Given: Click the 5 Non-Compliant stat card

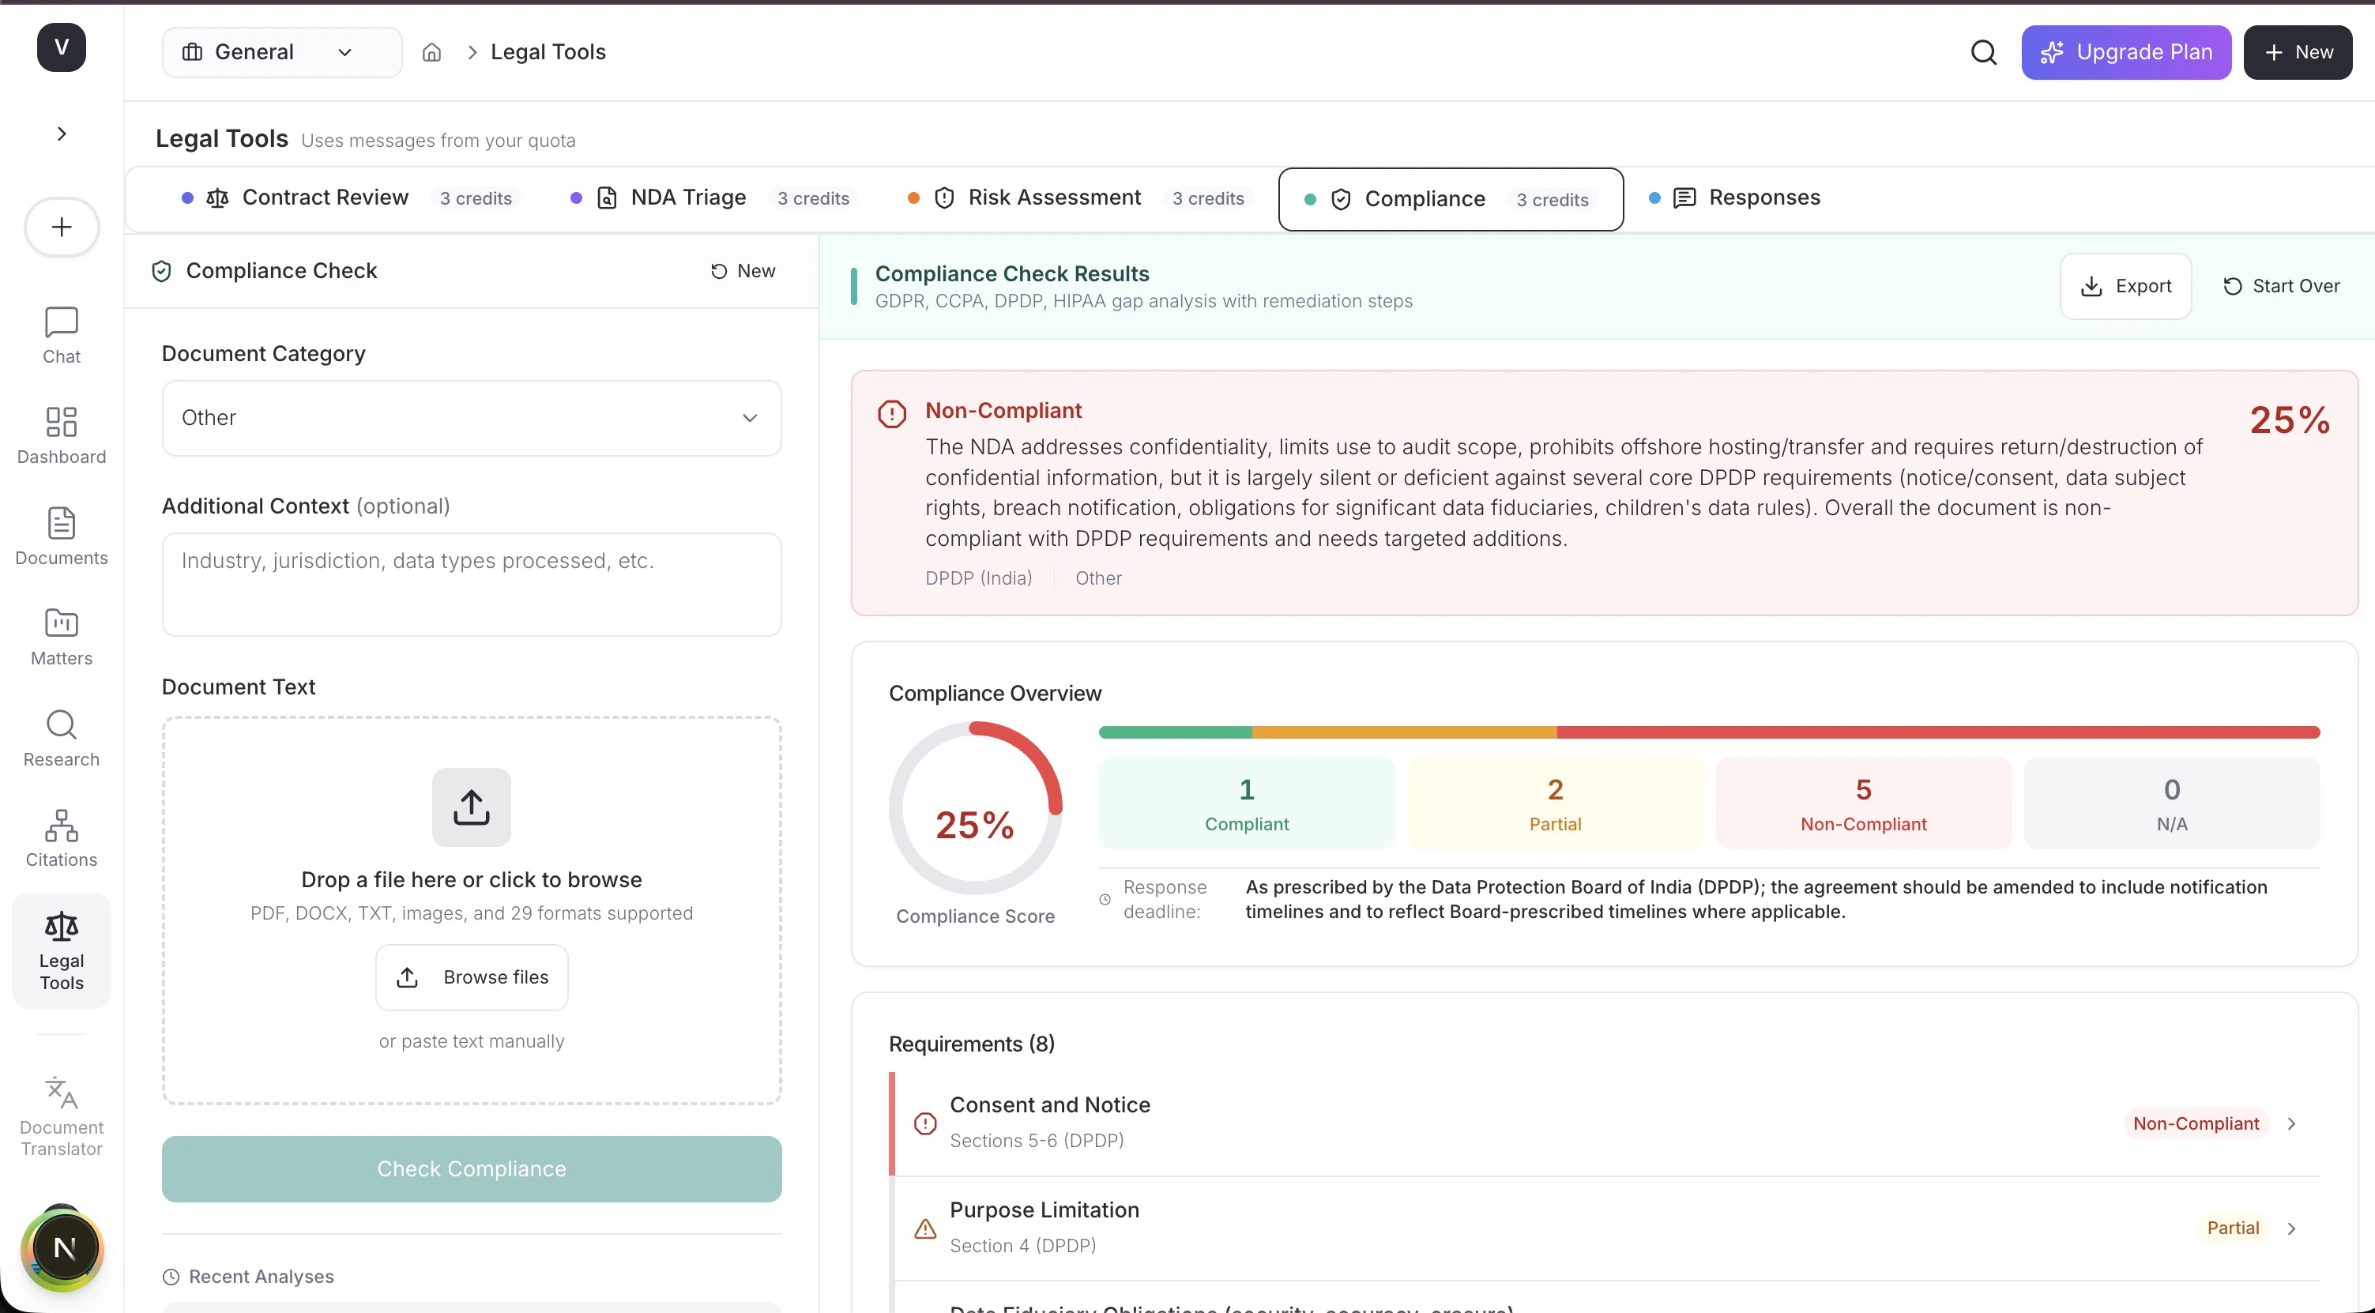Looking at the screenshot, I should pos(1863,803).
